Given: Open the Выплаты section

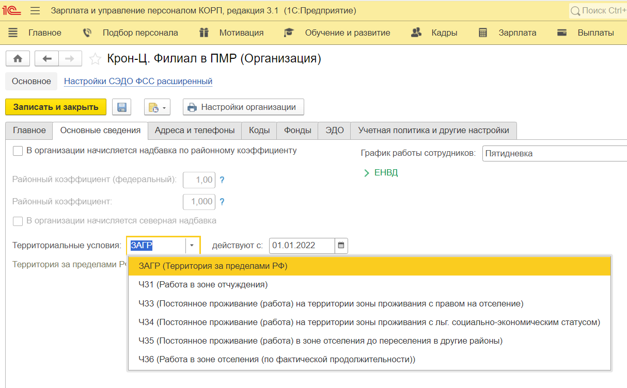Looking at the screenshot, I should click(596, 33).
